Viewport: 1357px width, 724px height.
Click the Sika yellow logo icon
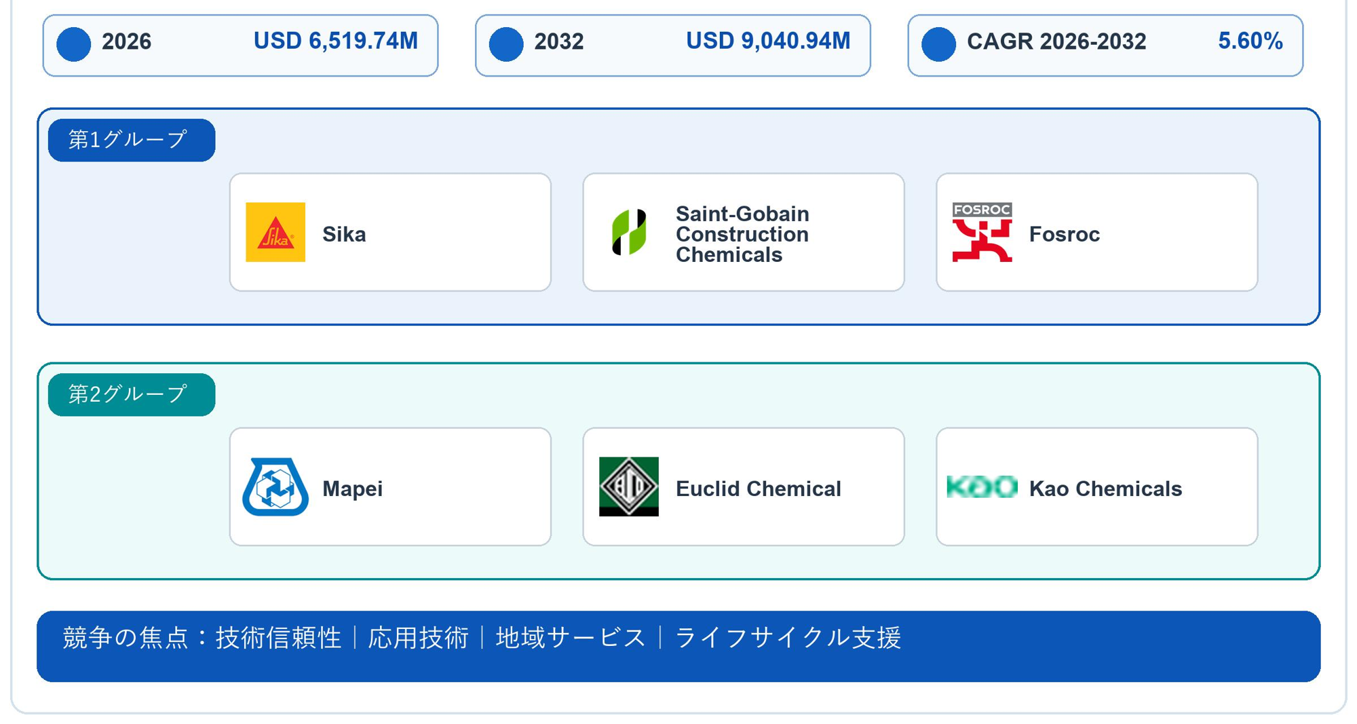point(275,232)
